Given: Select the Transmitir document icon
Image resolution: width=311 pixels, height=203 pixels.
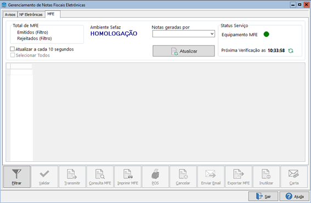Looking at the screenshot, I should 72,177.
